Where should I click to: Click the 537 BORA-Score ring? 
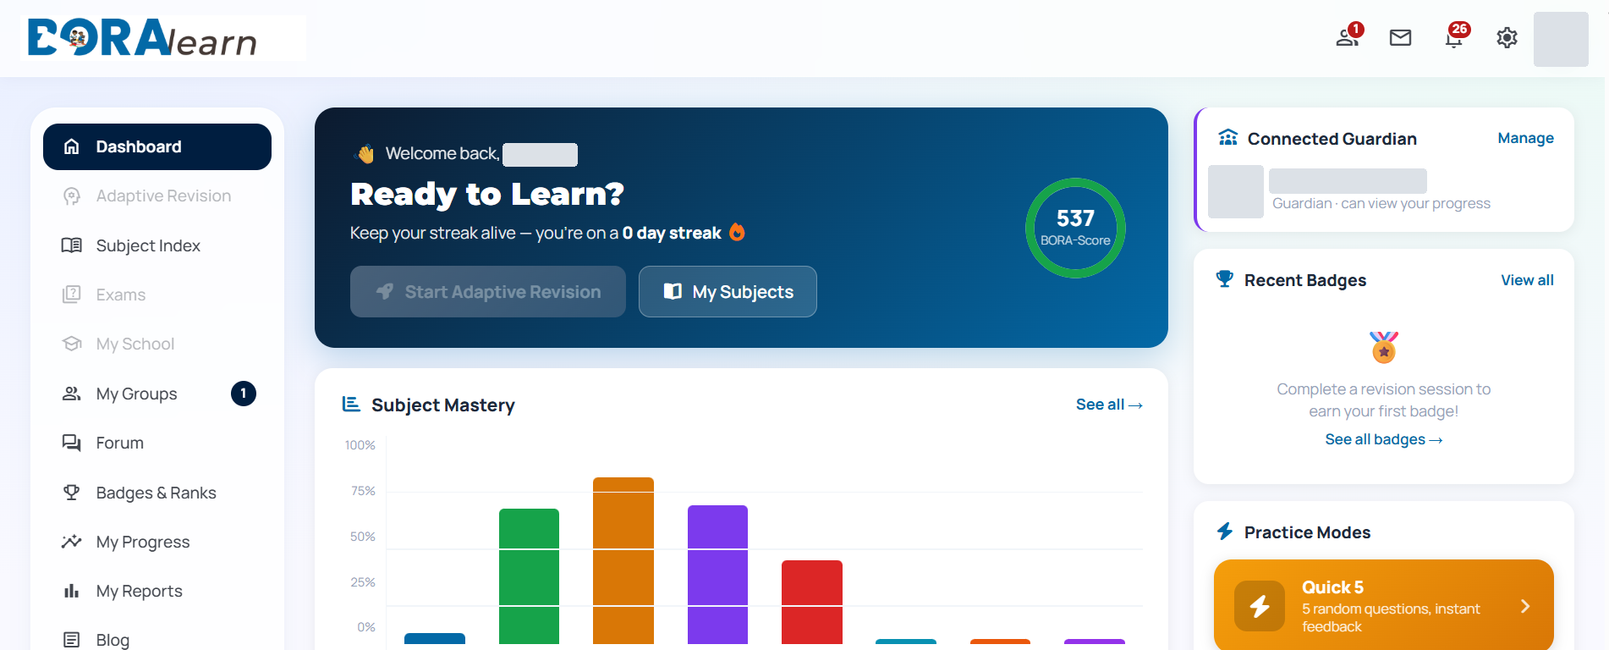[1075, 228]
